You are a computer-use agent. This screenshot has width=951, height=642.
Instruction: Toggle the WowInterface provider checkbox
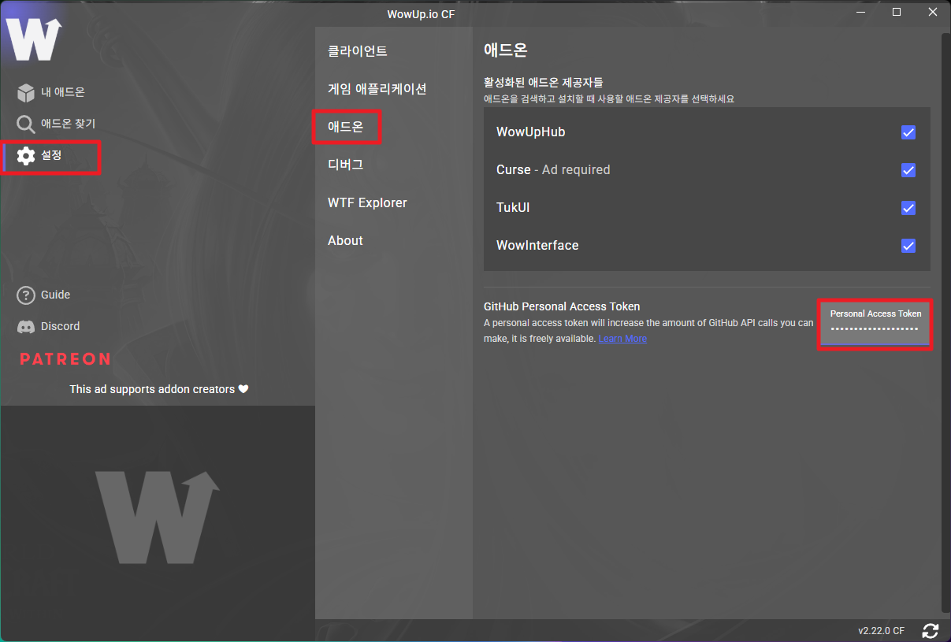(908, 246)
